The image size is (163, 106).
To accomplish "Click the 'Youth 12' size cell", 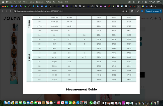I will click(x=54, y=31).
